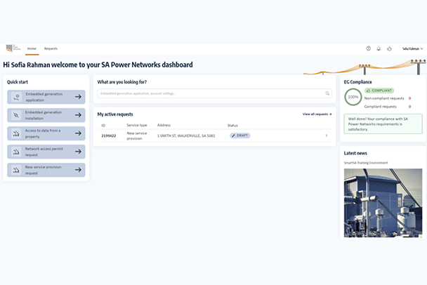Click the Embedded generation application icon

(x=16, y=97)
